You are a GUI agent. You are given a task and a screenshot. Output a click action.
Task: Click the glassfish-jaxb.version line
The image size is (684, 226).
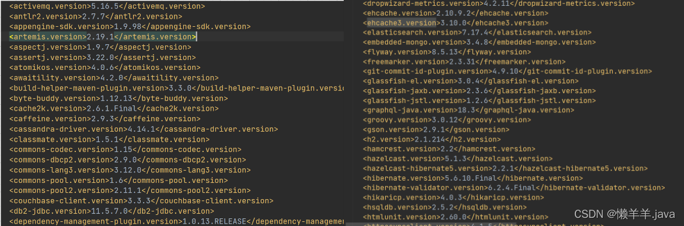pos(479,91)
